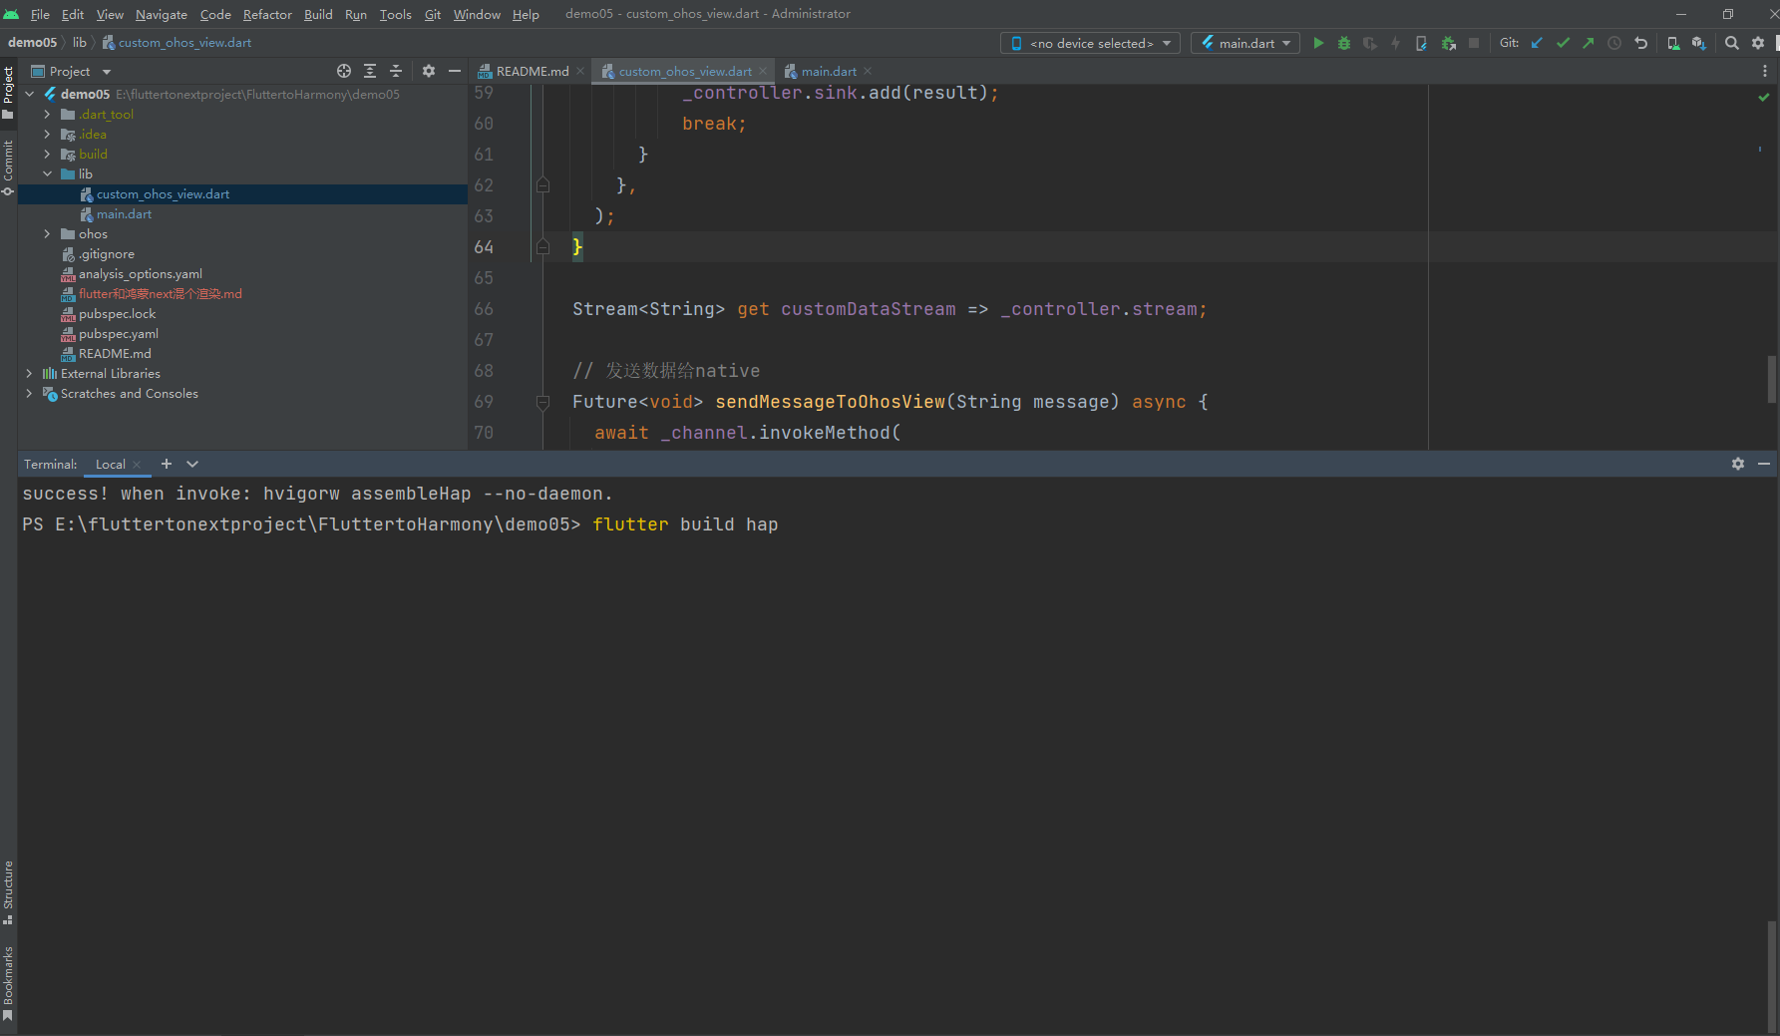Open Device Manager icon
The width and height of the screenshot is (1780, 1036).
[x=1673, y=43]
